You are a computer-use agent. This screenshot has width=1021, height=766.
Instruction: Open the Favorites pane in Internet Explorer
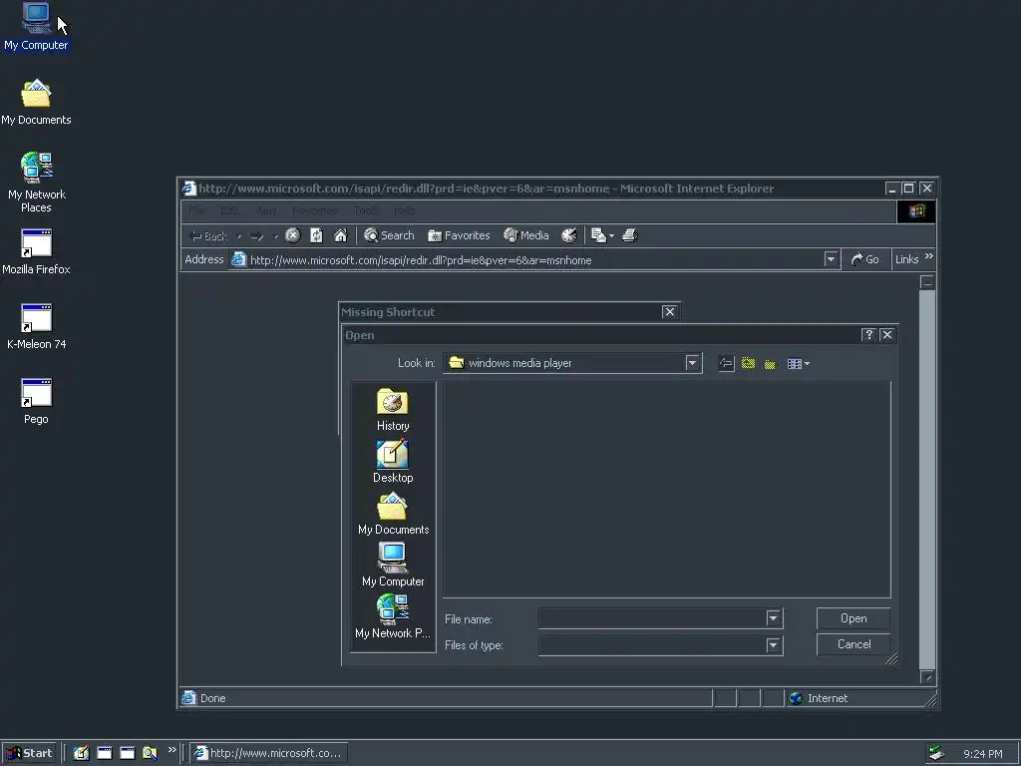point(459,235)
